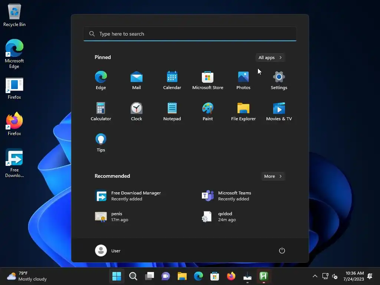Open Edge from pinned apps

(x=101, y=80)
